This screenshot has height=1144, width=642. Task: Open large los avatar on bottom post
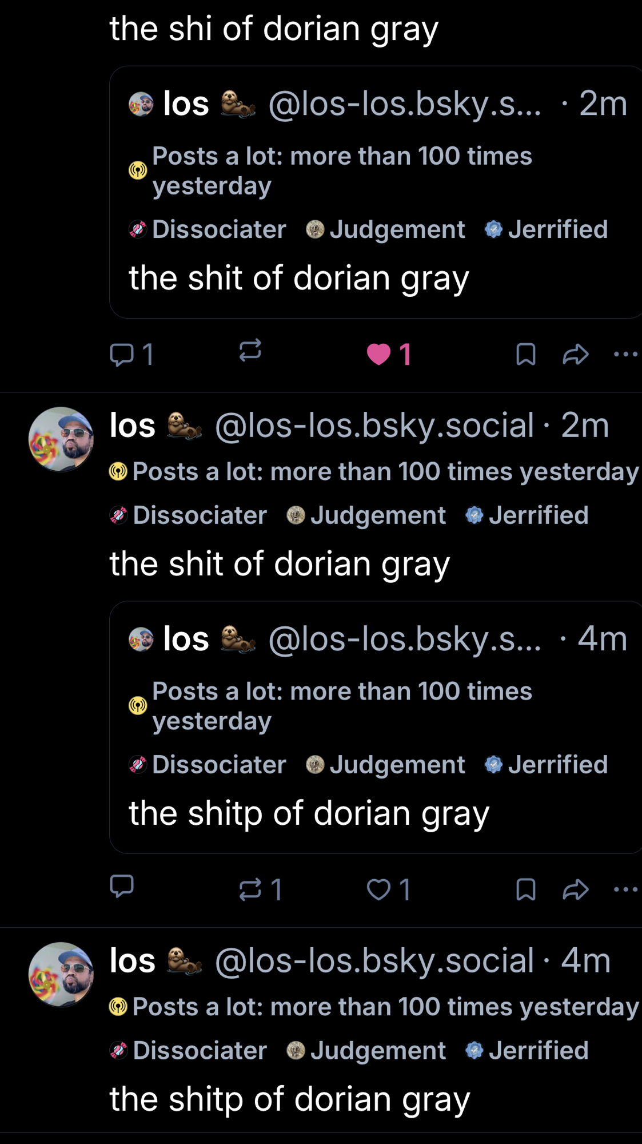(x=61, y=975)
